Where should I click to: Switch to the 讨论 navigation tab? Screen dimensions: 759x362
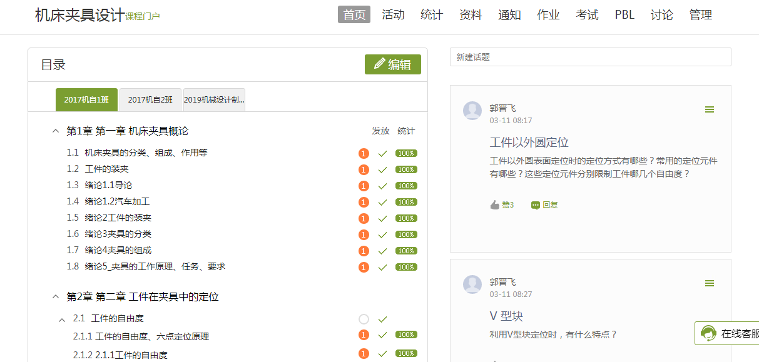[x=662, y=15]
